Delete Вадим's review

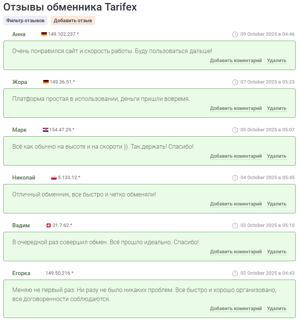pyautogui.click(x=276, y=252)
